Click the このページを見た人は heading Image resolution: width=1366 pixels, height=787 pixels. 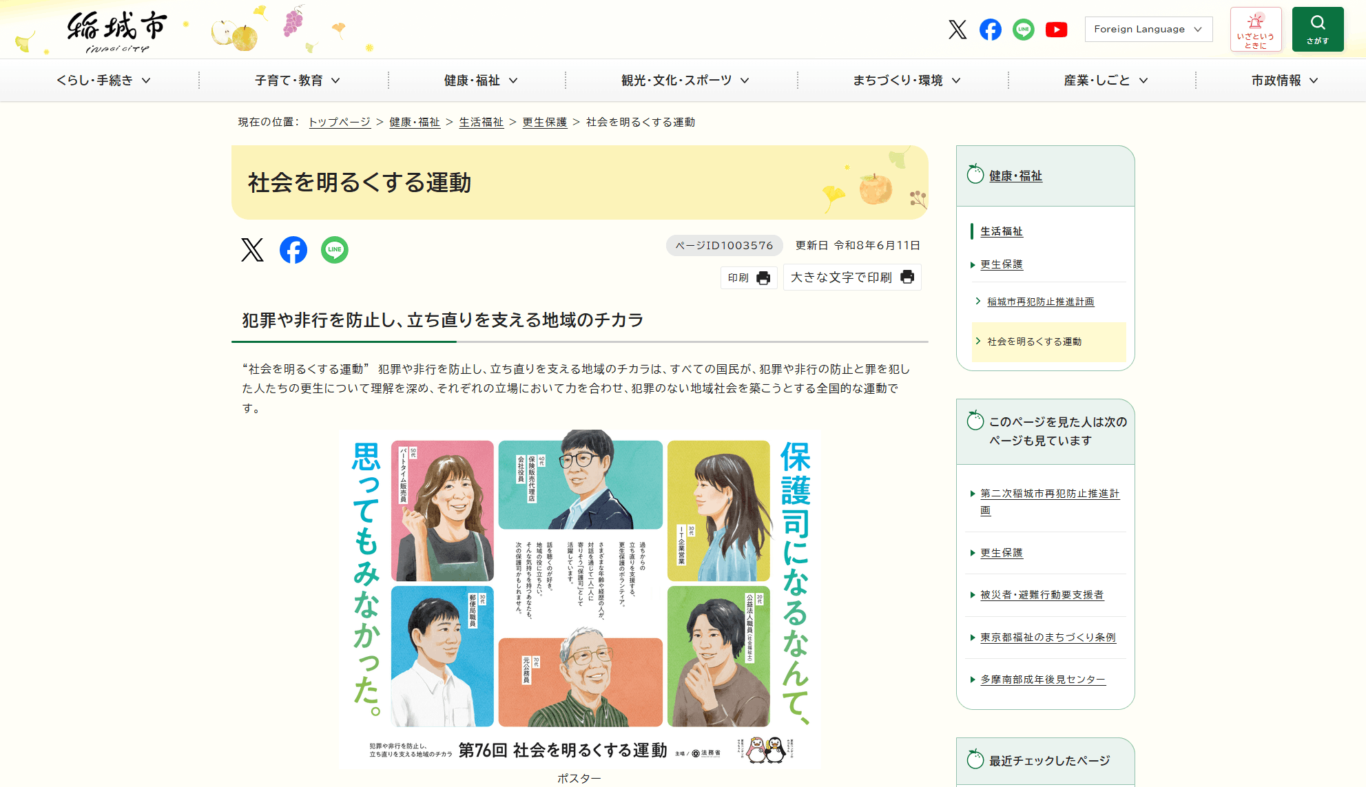coord(1057,431)
